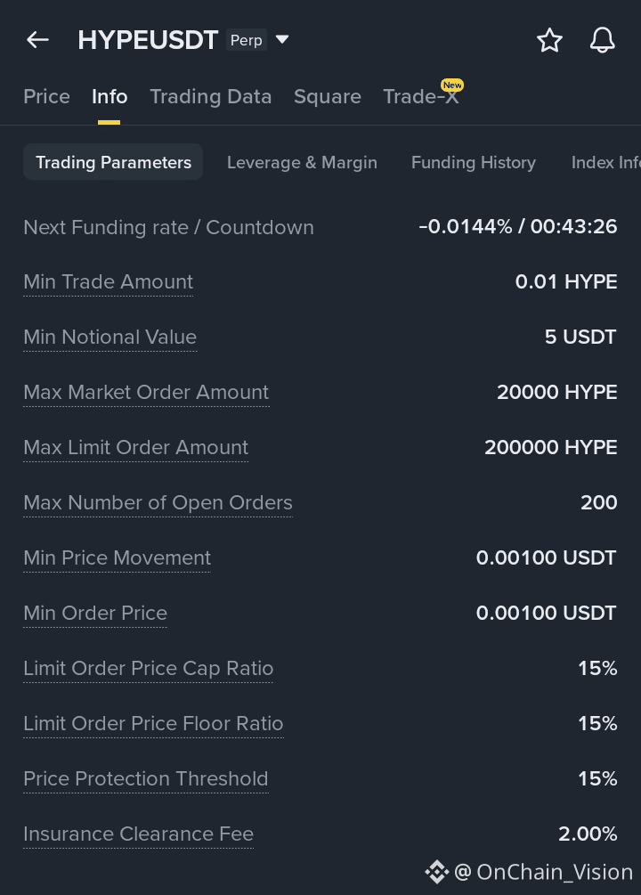Show Max Market Order Amount explanation
The width and height of the screenshot is (641, 895).
coord(146,392)
